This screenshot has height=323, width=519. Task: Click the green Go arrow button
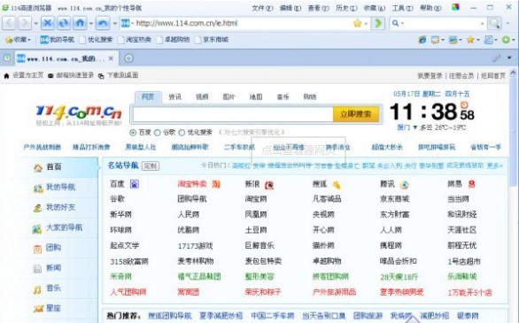377,23
